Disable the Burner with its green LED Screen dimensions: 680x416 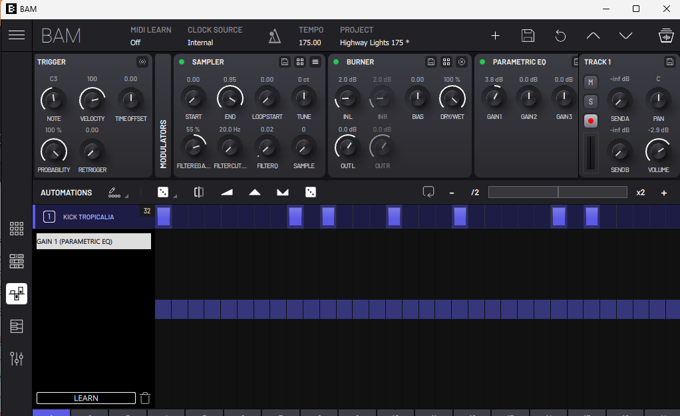click(x=336, y=62)
